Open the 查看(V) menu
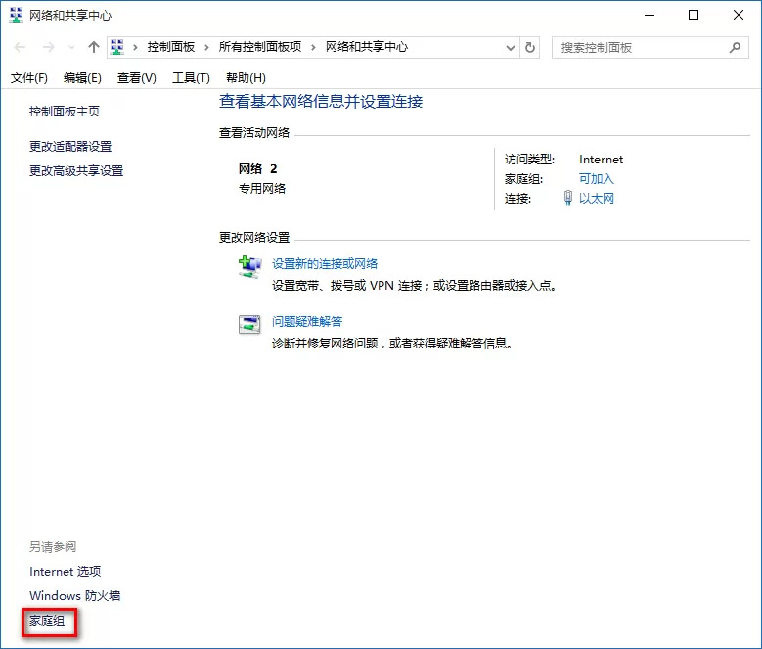The width and height of the screenshot is (762, 649). click(x=137, y=78)
